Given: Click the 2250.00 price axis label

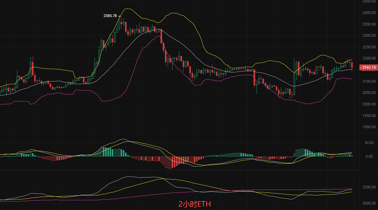Looking at the screenshot, I should click(369, 47).
